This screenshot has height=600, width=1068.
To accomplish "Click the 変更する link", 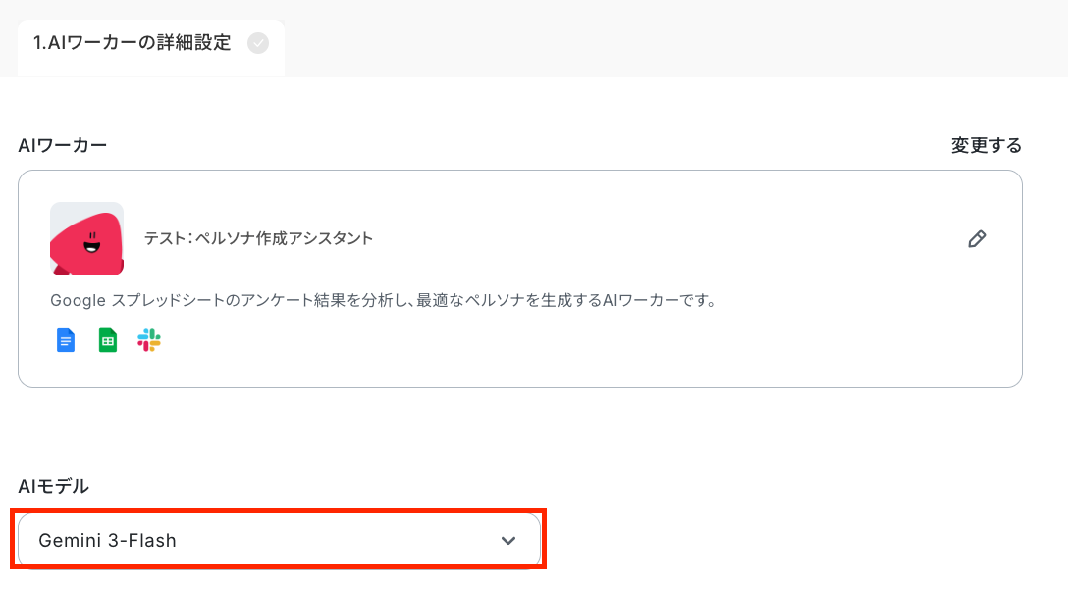I will 986,145.
